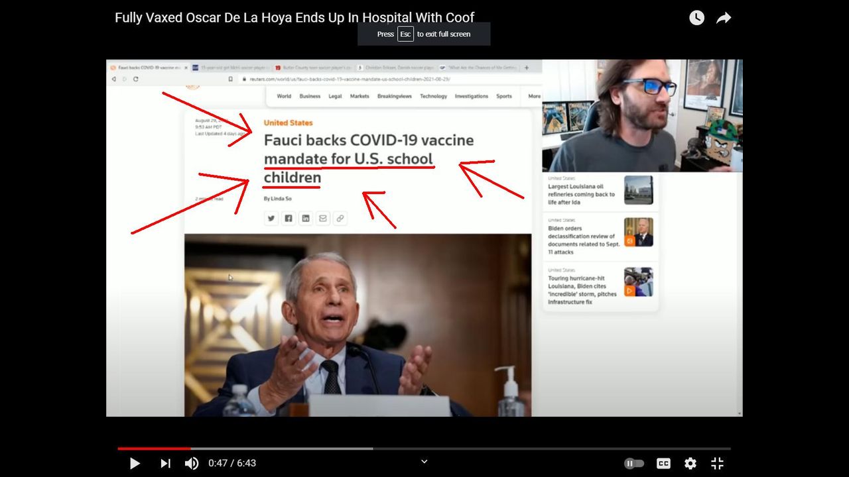Skip to the next video
The image size is (849, 477).
click(x=165, y=463)
